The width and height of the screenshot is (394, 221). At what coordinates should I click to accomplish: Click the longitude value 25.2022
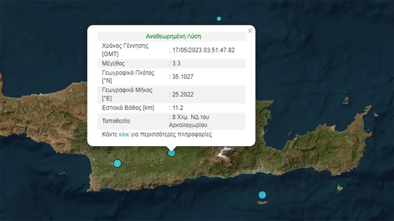click(182, 94)
